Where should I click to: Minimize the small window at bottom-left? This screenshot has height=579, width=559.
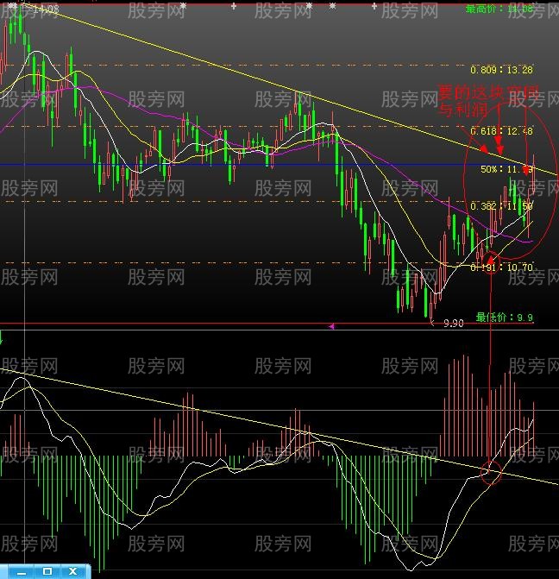click(22, 572)
